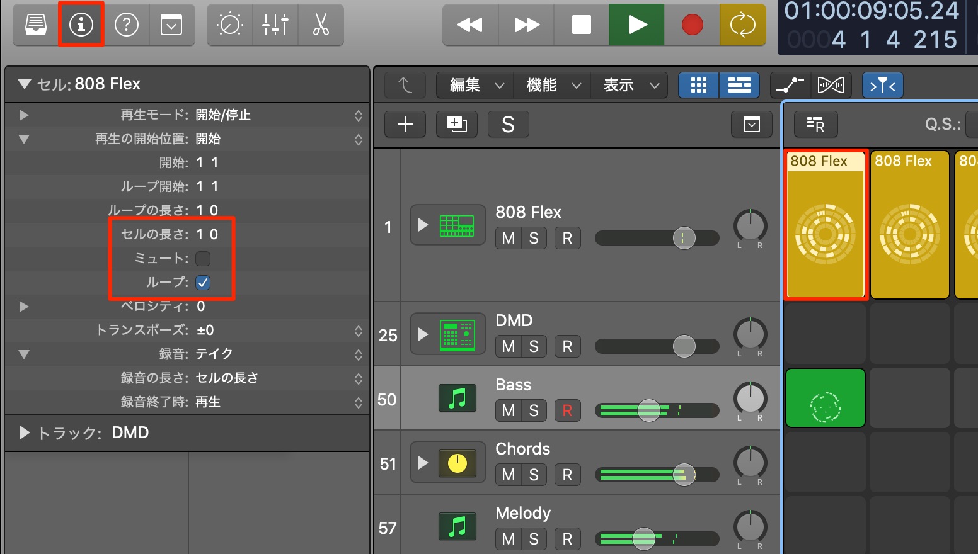Expand the トラック: DMD section
Screen dimensions: 978x554
coord(25,432)
